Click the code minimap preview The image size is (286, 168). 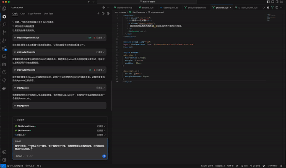[271, 18]
